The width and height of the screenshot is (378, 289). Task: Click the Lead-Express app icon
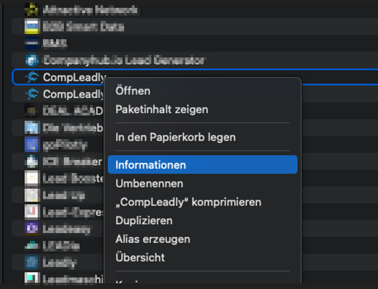(x=31, y=212)
